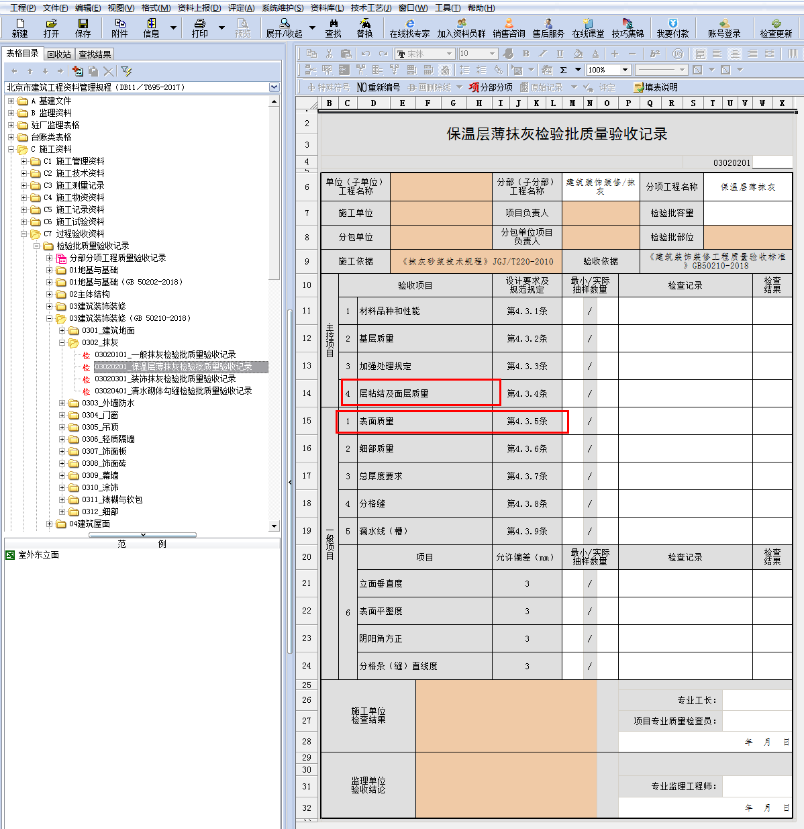Screen dimensions: 804x829
Task: Open the 资料上报(D) menu
Action: click(x=199, y=8)
